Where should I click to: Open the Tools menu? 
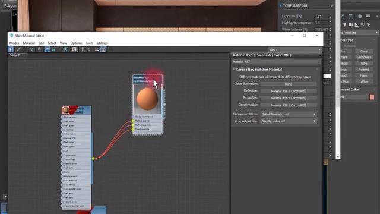[x=90, y=43]
